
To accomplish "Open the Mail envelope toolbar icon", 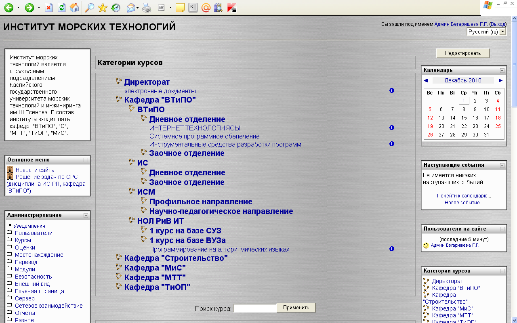I will (130, 7).
